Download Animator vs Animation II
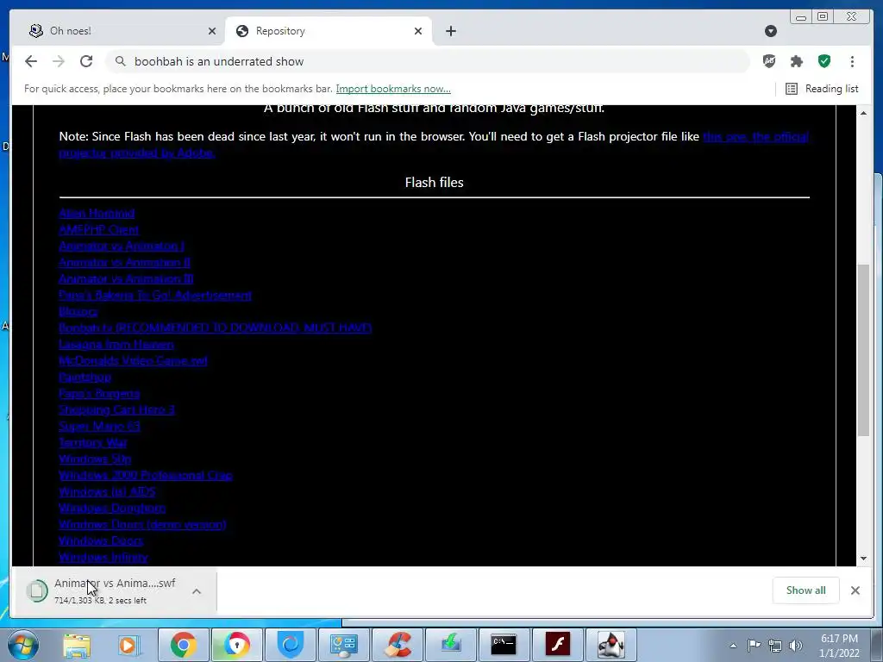883x662 pixels. (x=124, y=262)
